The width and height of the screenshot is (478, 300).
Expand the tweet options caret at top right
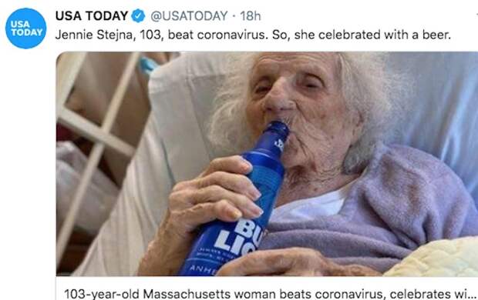tap(476, 15)
